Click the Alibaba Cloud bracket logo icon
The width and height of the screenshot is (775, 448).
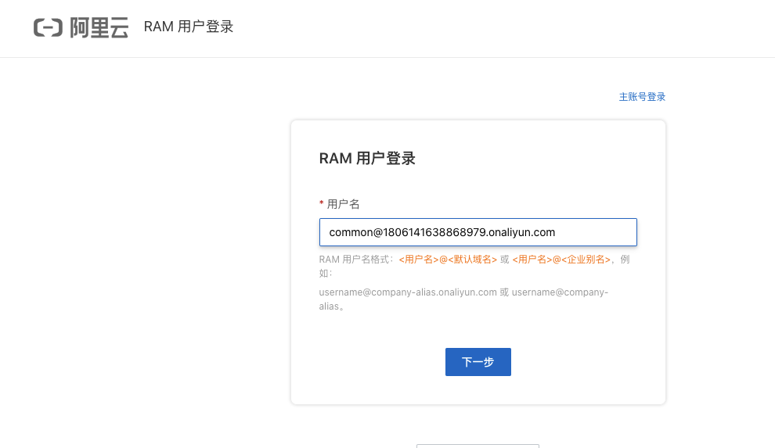pos(48,27)
